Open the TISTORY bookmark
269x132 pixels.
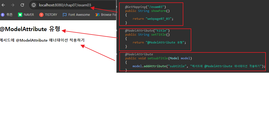pos(48,15)
